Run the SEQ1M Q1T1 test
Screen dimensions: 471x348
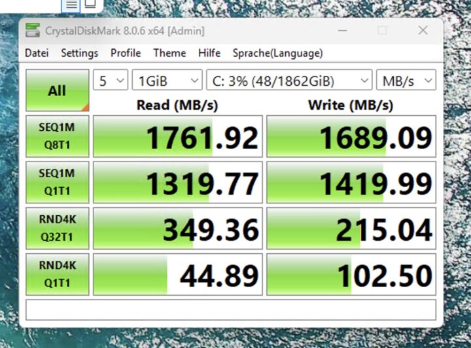[57, 183]
